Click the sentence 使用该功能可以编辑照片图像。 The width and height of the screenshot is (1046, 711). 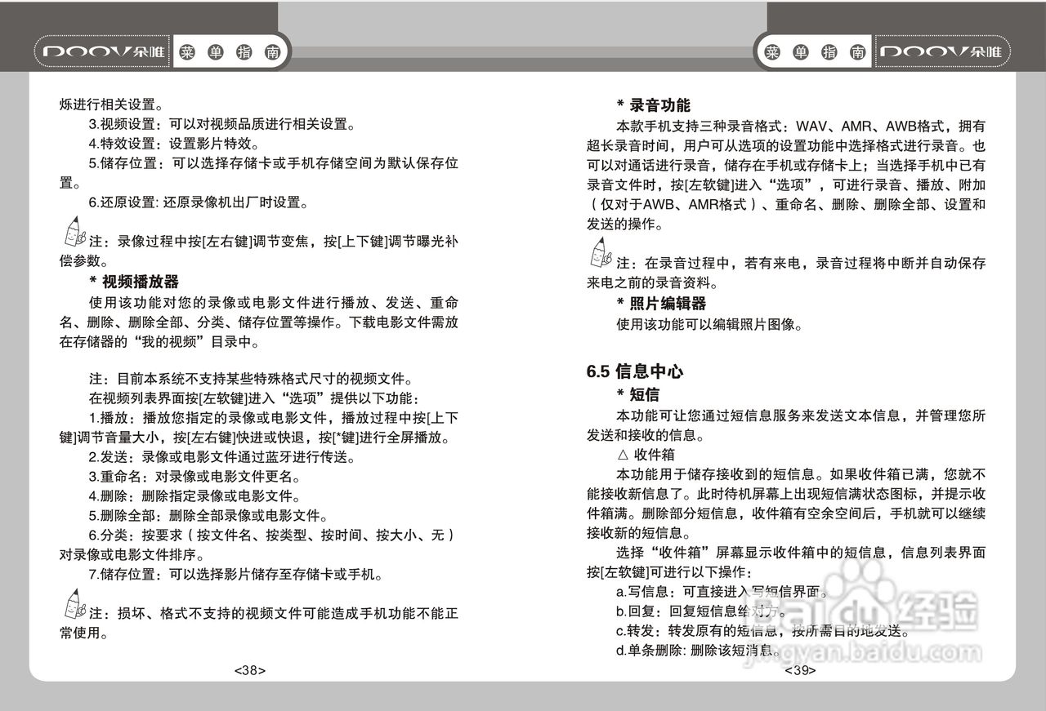click(710, 324)
